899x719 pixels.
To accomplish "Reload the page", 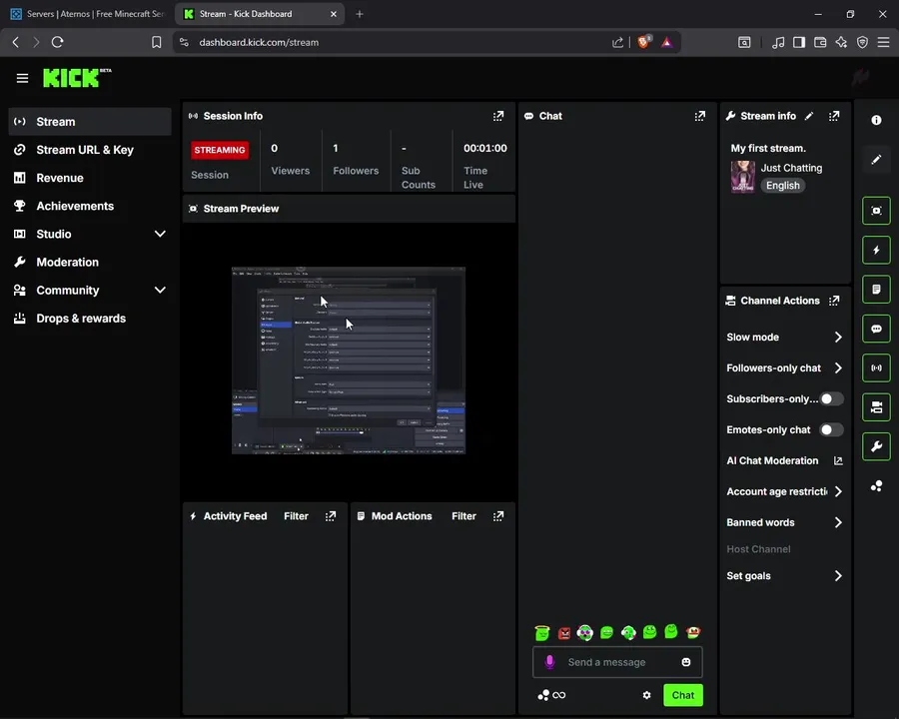I will point(57,42).
